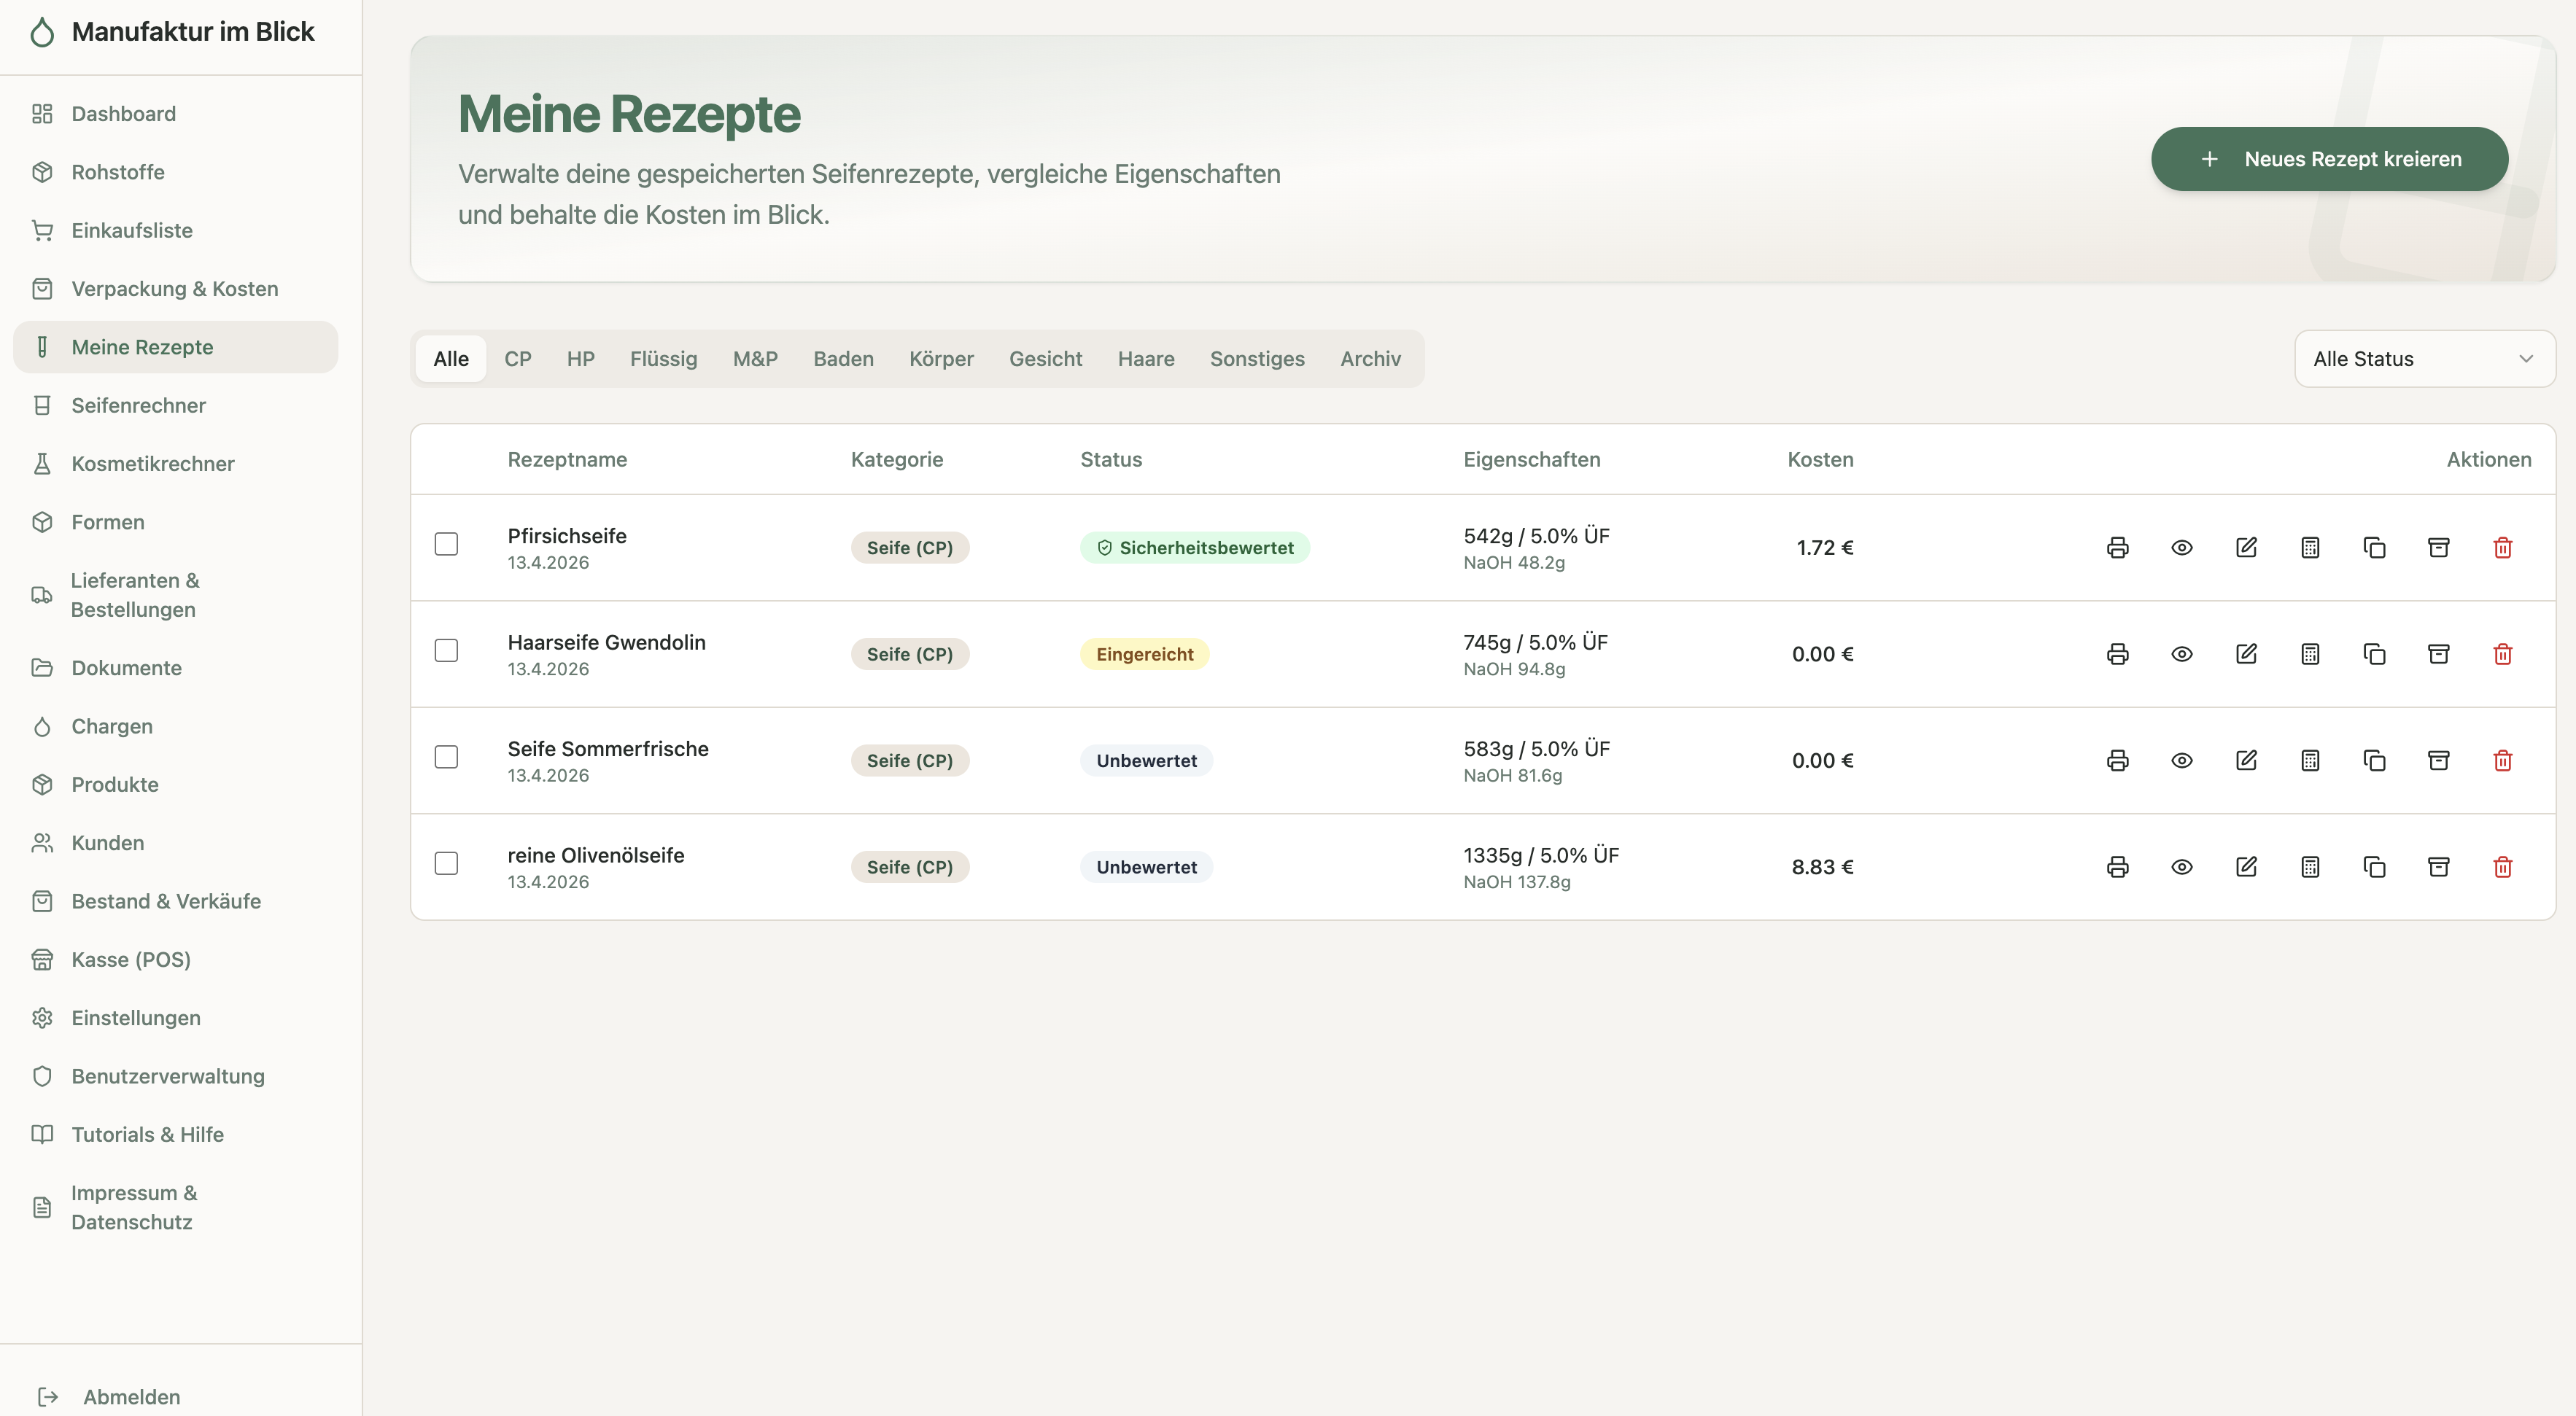2576x1416 pixels.
Task: Tick the Haarseife Gwendolin checkbox
Action: (x=446, y=650)
